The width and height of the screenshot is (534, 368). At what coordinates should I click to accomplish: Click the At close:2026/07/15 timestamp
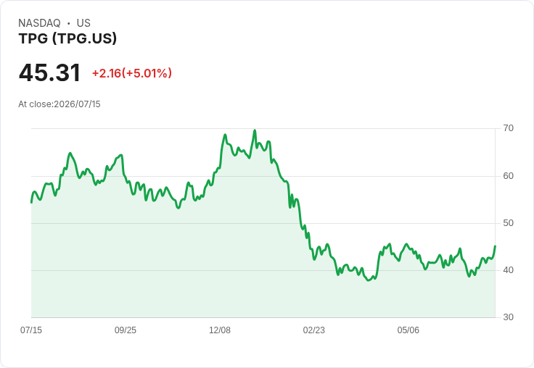click(x=59, y=104)
